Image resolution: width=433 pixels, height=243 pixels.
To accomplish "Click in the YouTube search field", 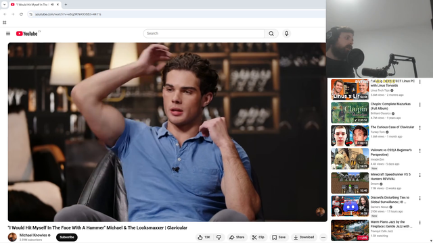I will coord(204,34).
